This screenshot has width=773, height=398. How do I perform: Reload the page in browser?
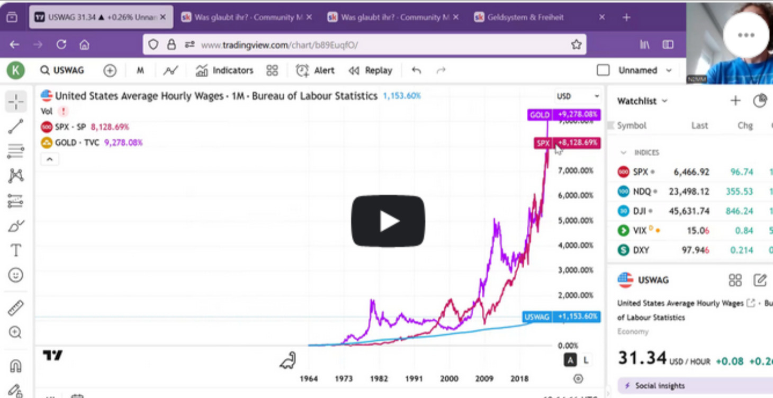61,45
